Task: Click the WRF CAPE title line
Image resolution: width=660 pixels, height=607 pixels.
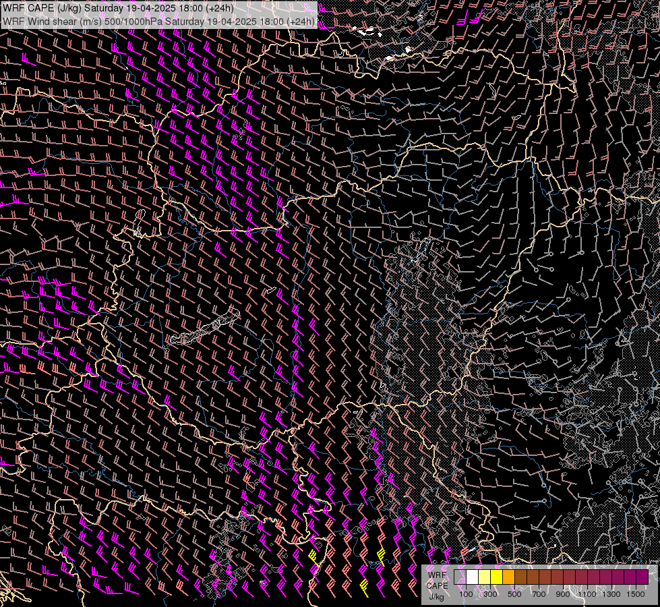Action: pyautogui.click(x=118, y=8)
